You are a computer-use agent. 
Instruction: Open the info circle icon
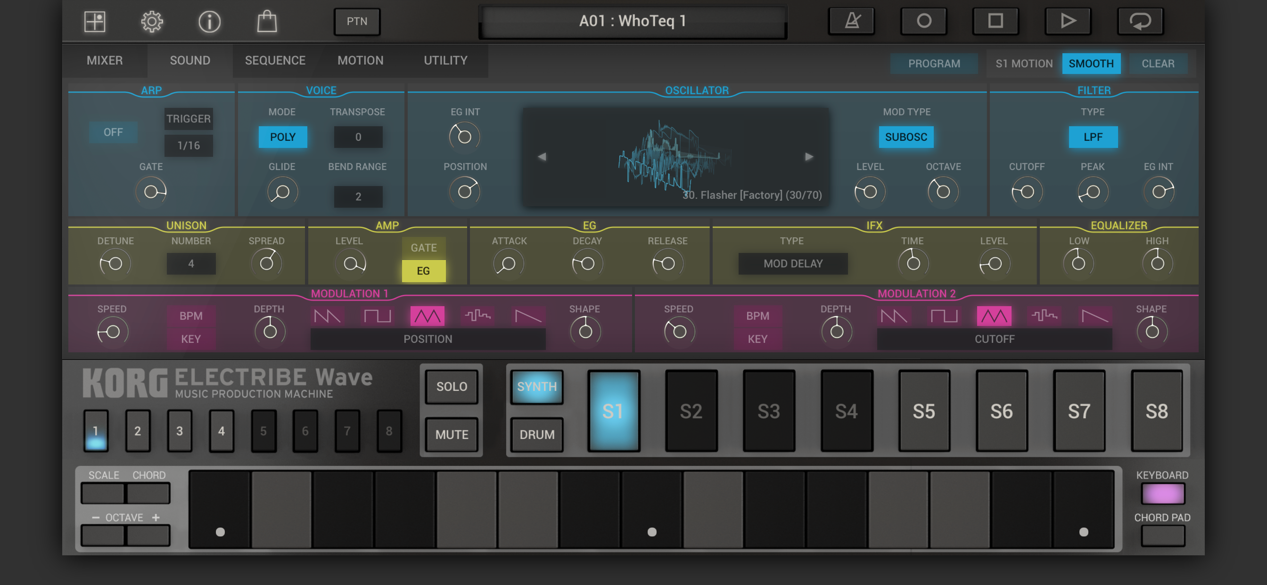click(210, 22)
